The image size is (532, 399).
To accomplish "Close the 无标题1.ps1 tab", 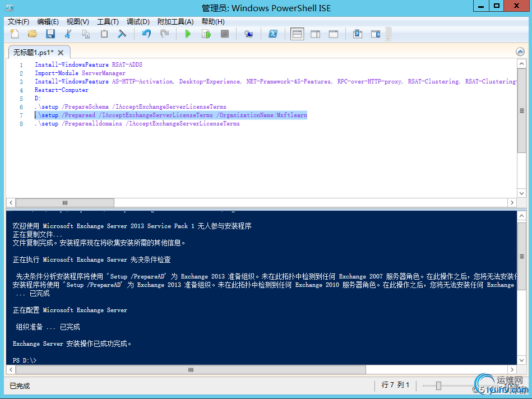I will (x=61, y=53).
